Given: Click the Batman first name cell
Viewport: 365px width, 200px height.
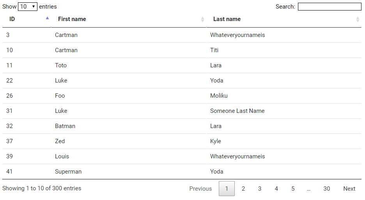Looking at the screenshot, I should pos(65,126).
